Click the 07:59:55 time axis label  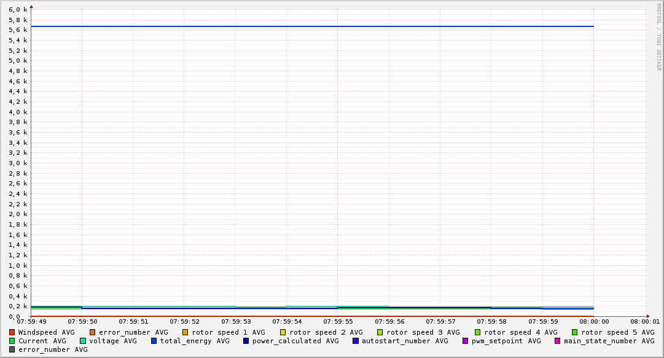[337, 321]
